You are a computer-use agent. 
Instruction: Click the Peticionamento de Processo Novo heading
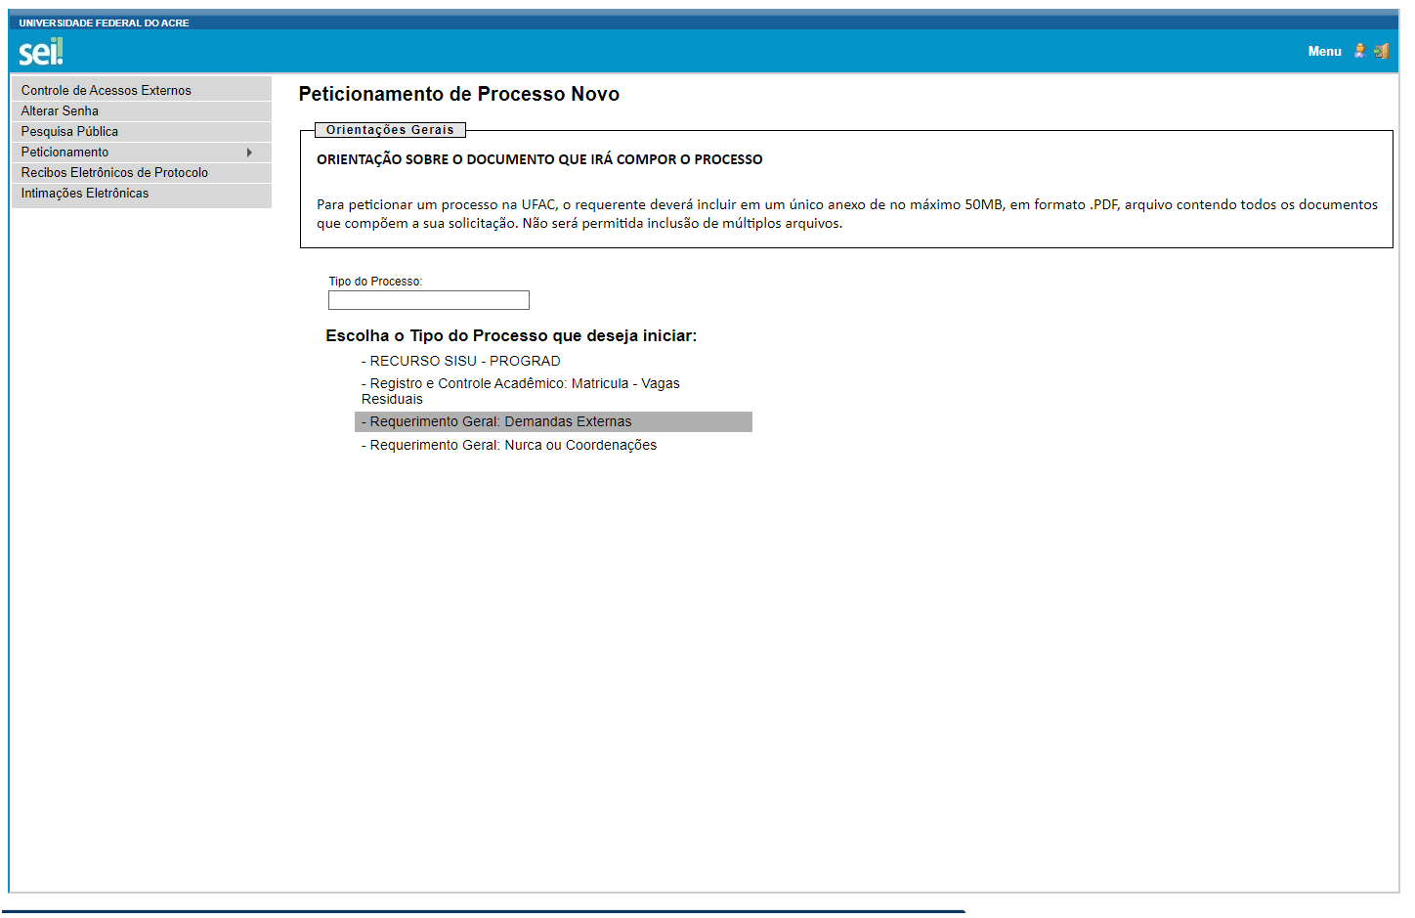[x=458, y=94]
